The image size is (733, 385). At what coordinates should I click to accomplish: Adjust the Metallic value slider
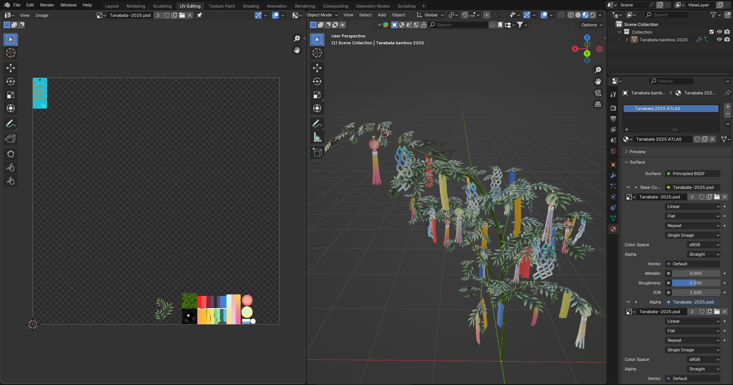(x=696, y=273)
